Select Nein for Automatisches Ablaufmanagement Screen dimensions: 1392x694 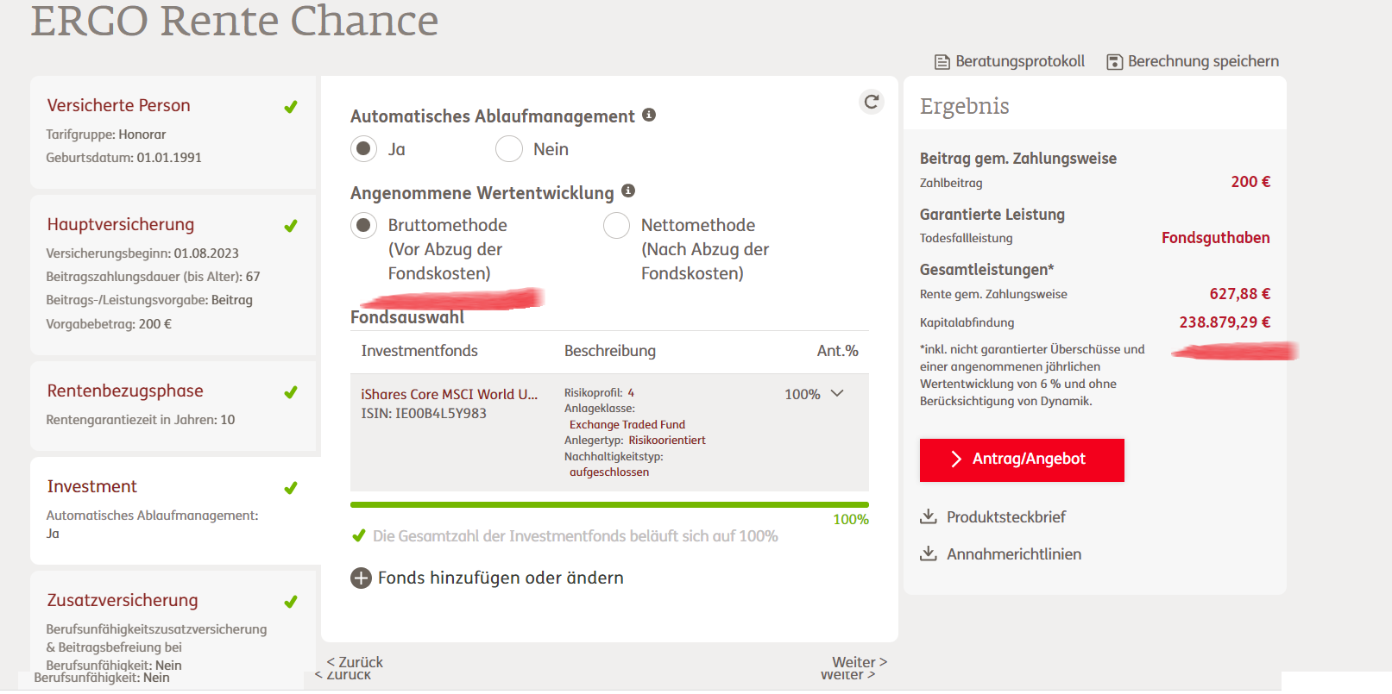pyautogui.click(x=509, y=149)
